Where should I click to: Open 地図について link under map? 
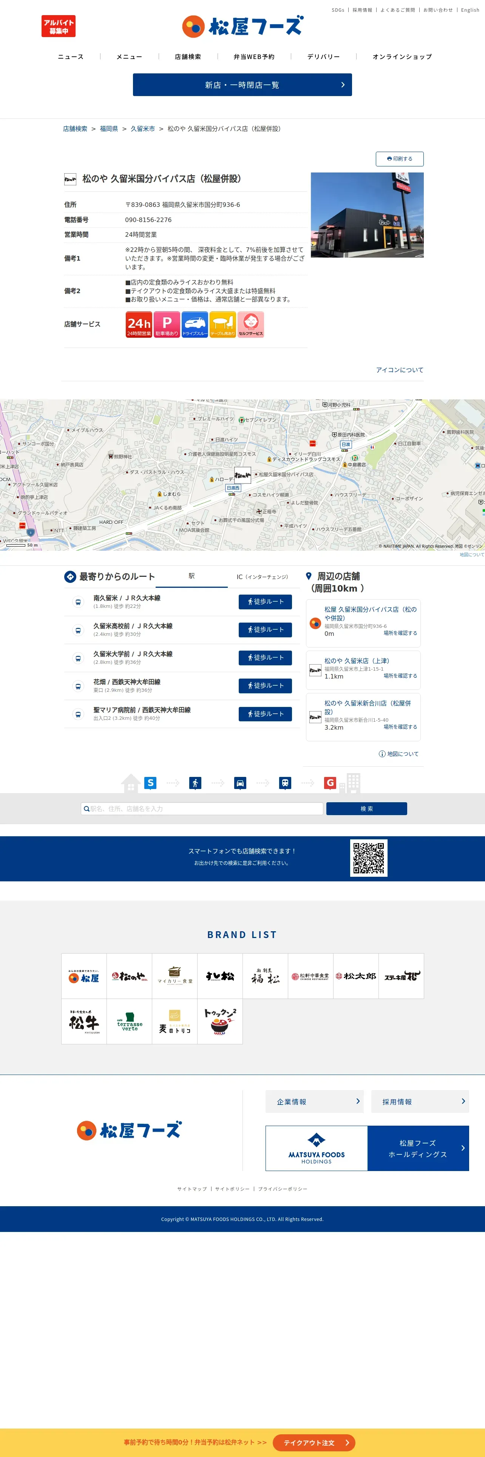(471, 555)
